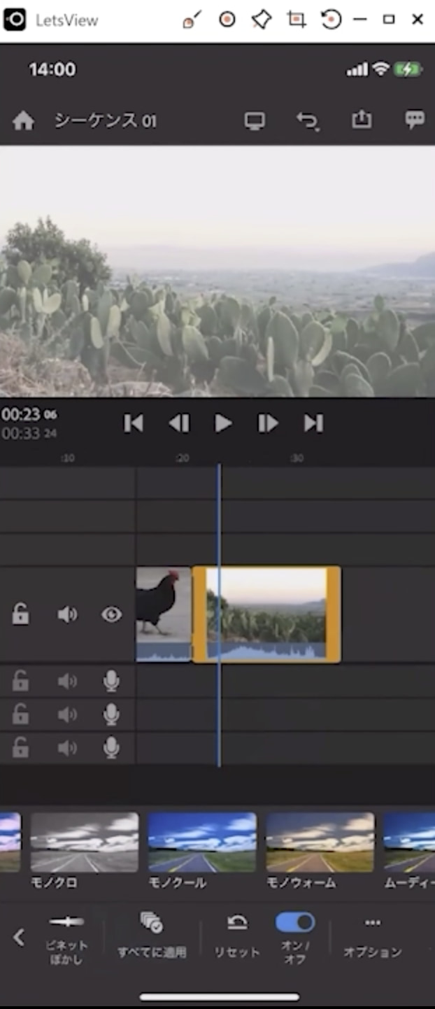
Task: Toggle the lock on the third audio track
Action: point(21,747)
